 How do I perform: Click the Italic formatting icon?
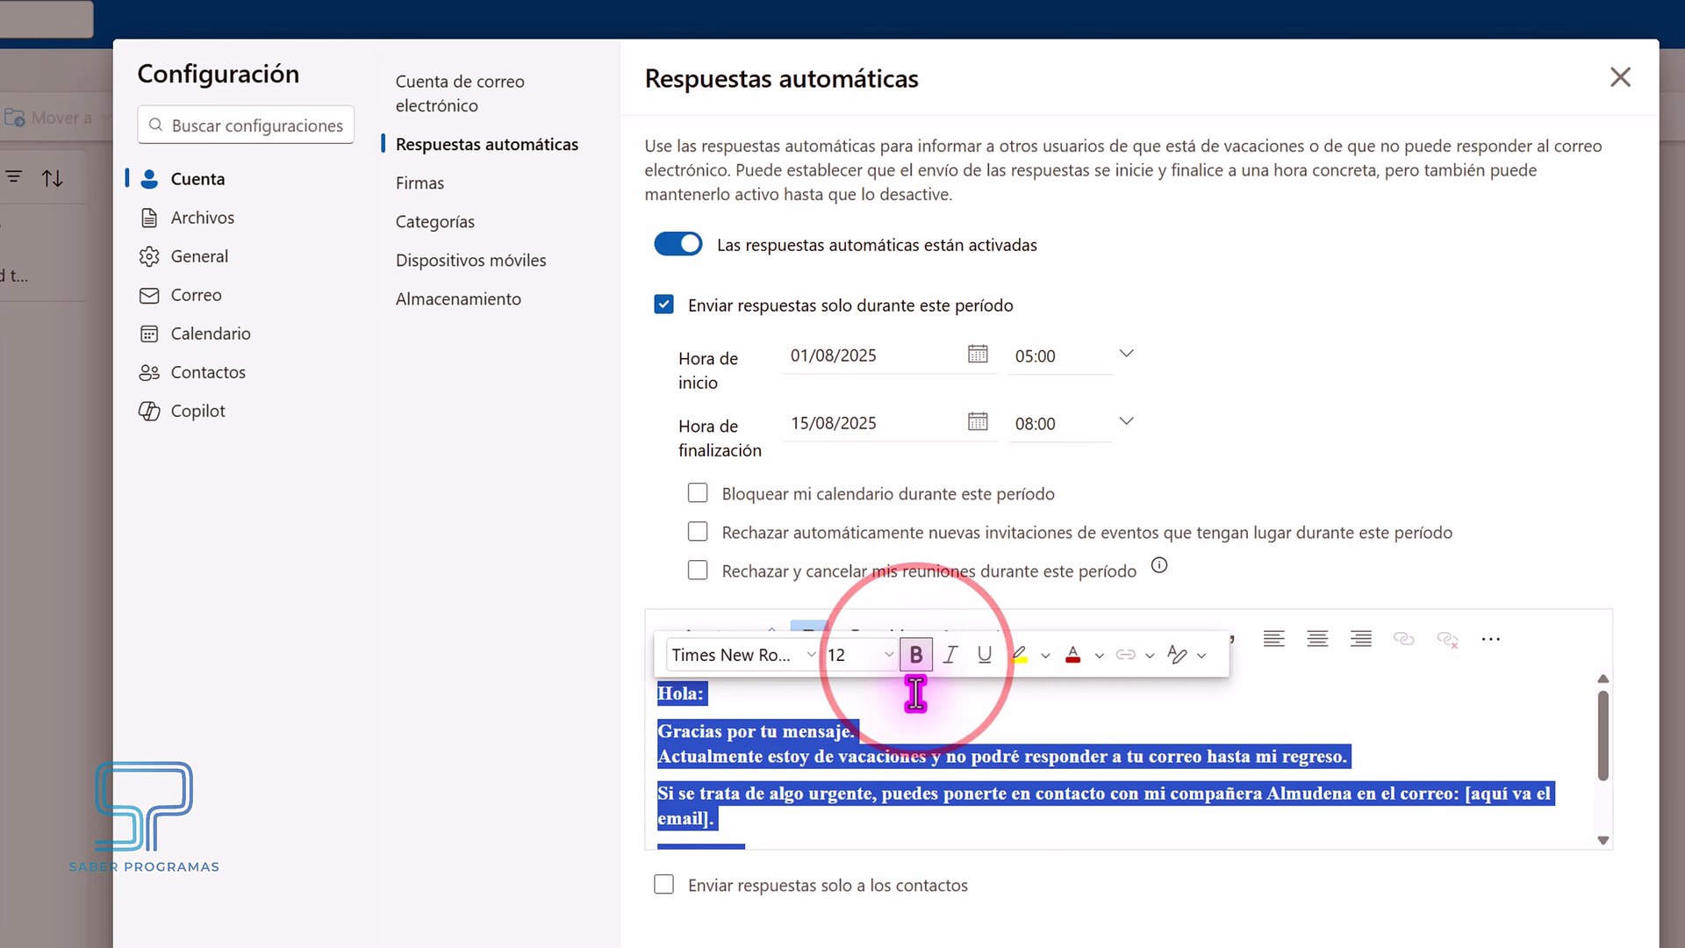coord(950,655)
